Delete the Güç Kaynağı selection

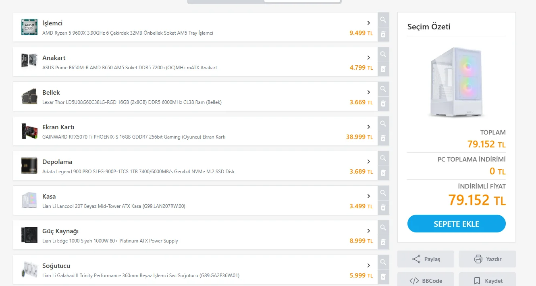click(x=383, y=242)
